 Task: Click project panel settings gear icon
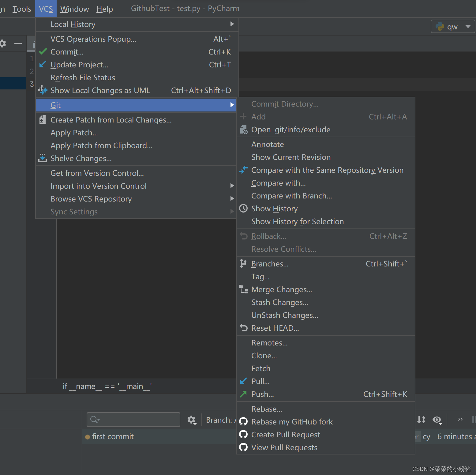(3, 43)
